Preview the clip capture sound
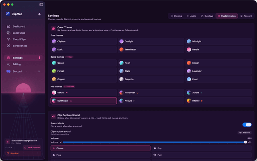The image size is (257, 161). point(245,133)
